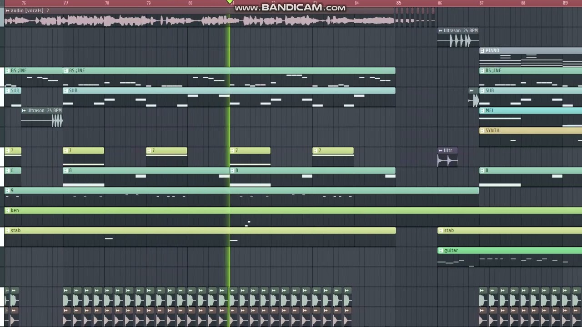582x327 pixels.
Task: Open the pattern 9 clip menu icon
Action: (x=7, y=190)
